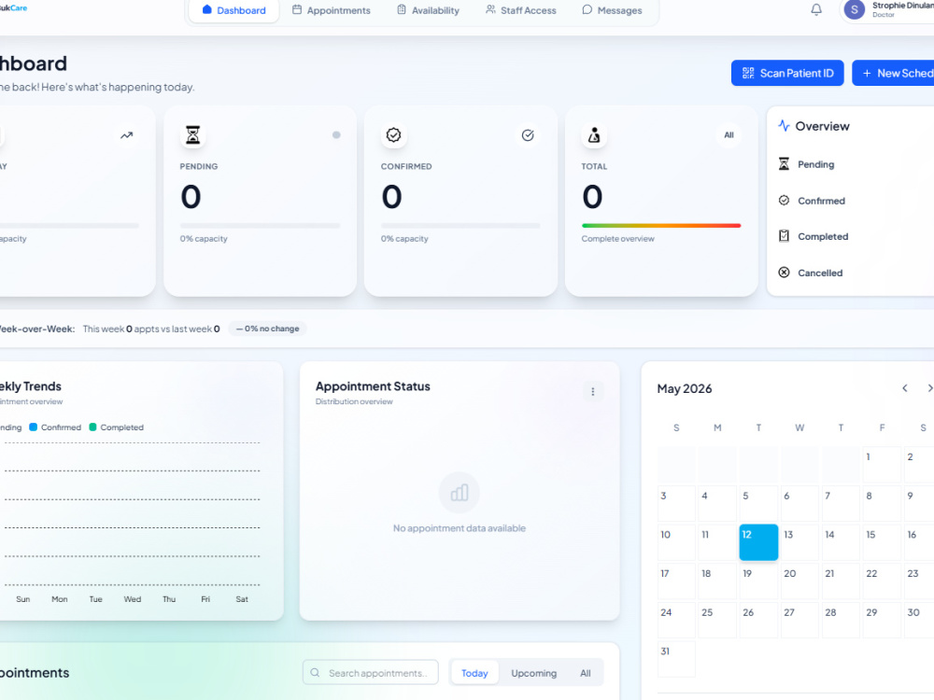934x700 pixels.
Task: Click the search magnifier icon
Action: point(315,673)
